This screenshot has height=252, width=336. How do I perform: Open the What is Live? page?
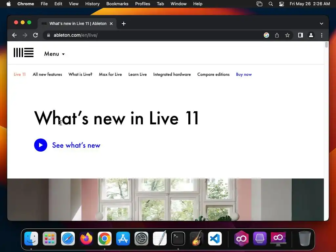point(80,74)
